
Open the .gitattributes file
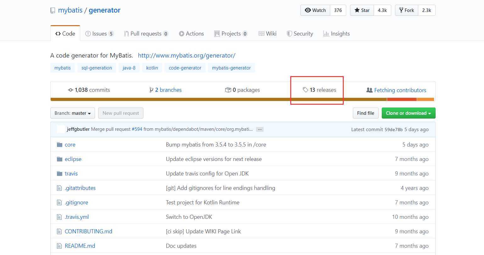(80, 188)
